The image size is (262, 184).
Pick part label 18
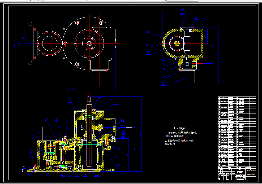coord(85,176)
